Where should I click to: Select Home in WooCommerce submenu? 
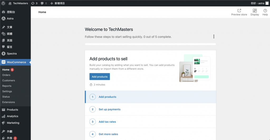[6, 70]
